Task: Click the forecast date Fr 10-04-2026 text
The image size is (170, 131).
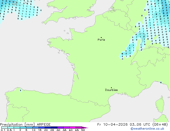Action: pos(112,125)
